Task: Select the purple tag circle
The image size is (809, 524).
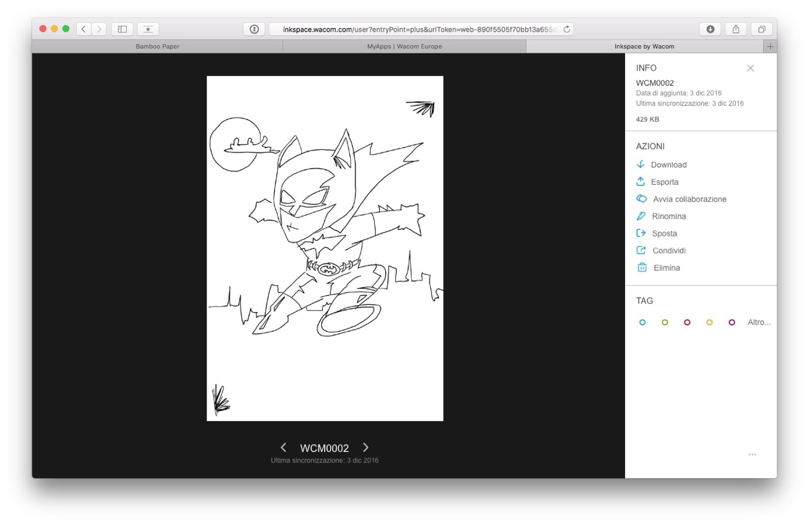Action: 732,323
